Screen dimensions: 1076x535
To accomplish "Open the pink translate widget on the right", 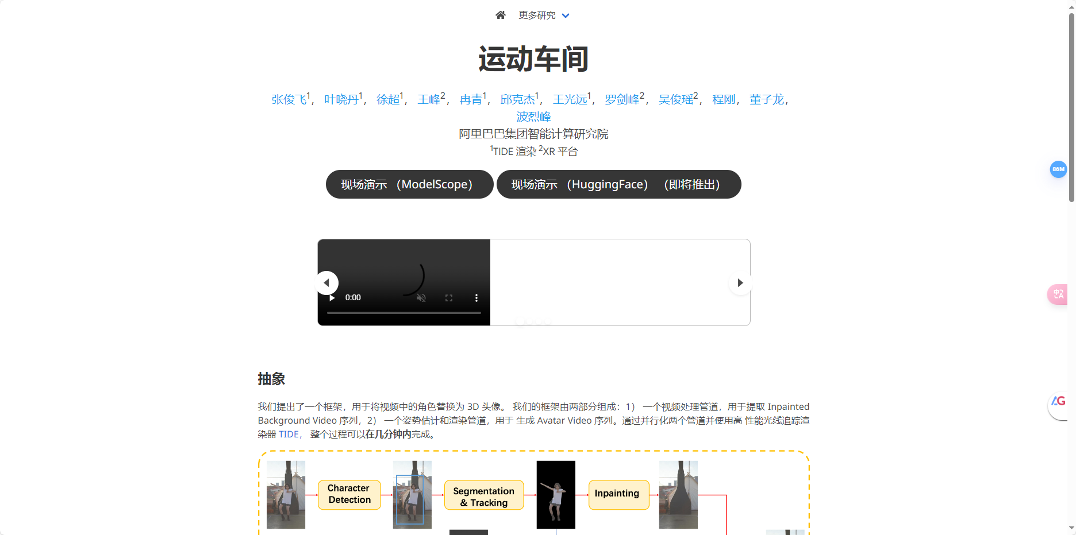I will coord(1058,294).
